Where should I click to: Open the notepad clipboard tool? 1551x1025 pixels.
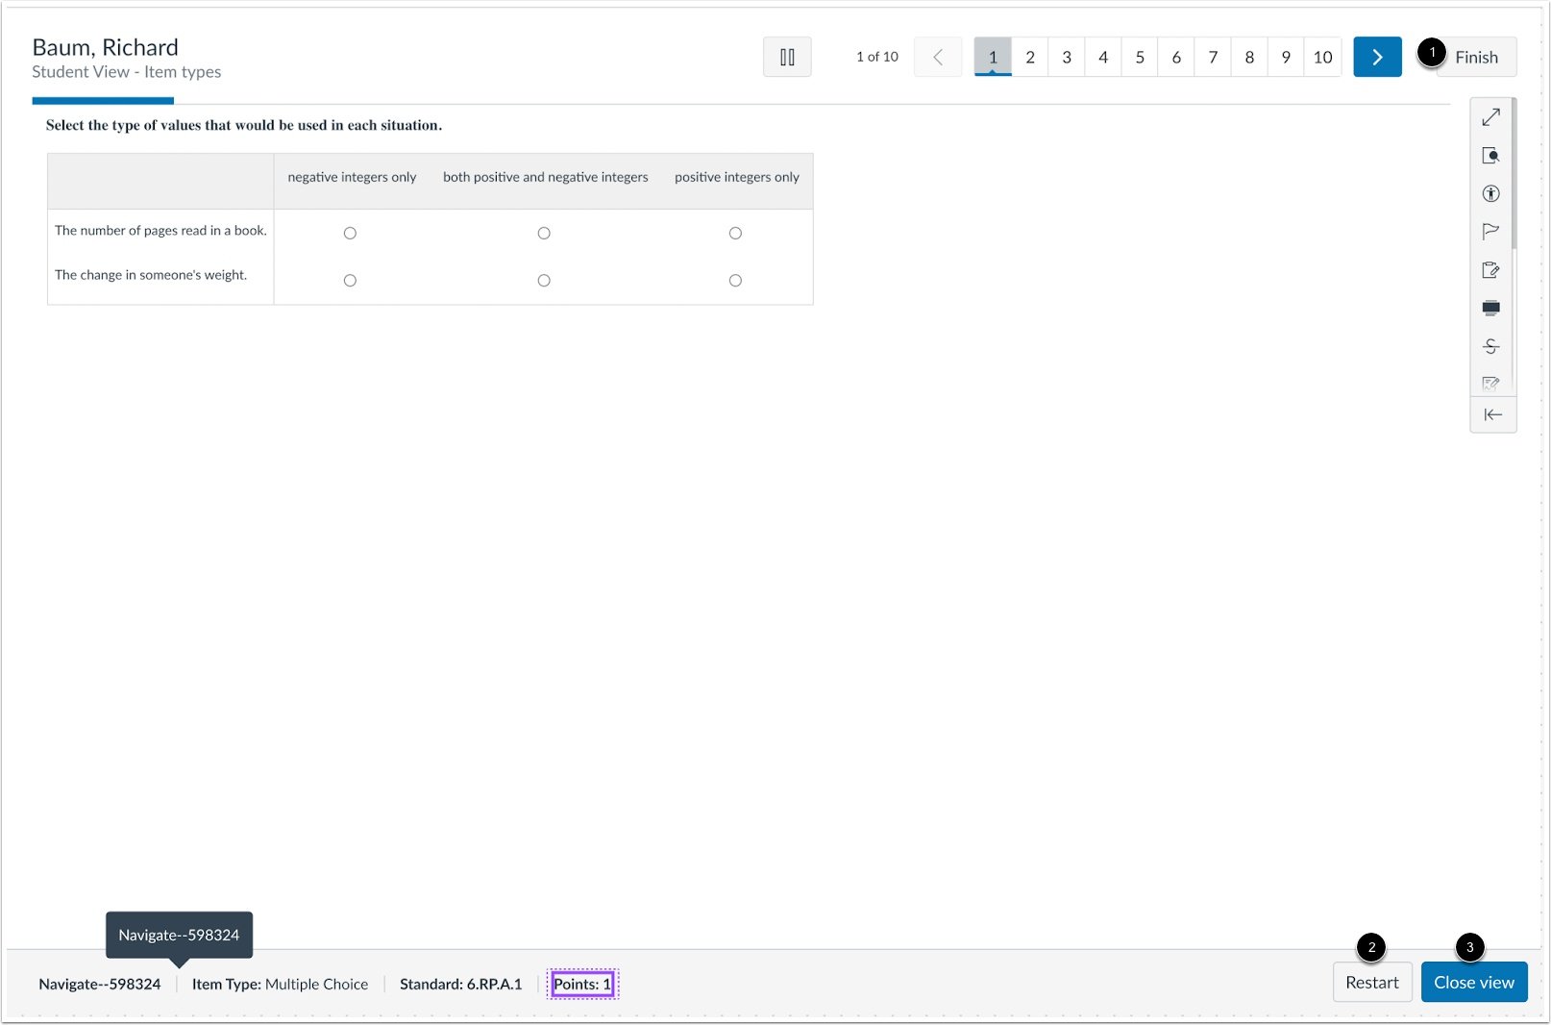tap(1490, 270)
